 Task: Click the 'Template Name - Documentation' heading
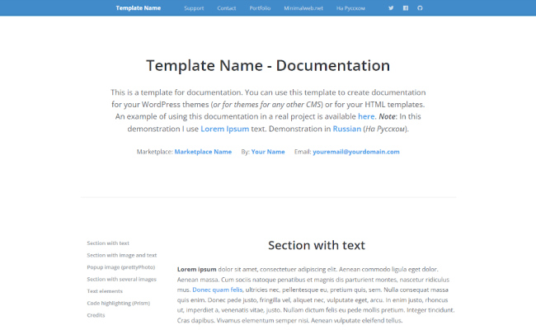[268, 66]
